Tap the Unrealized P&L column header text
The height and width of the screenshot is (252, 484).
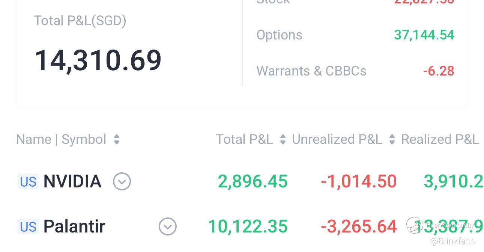[337, 140]
